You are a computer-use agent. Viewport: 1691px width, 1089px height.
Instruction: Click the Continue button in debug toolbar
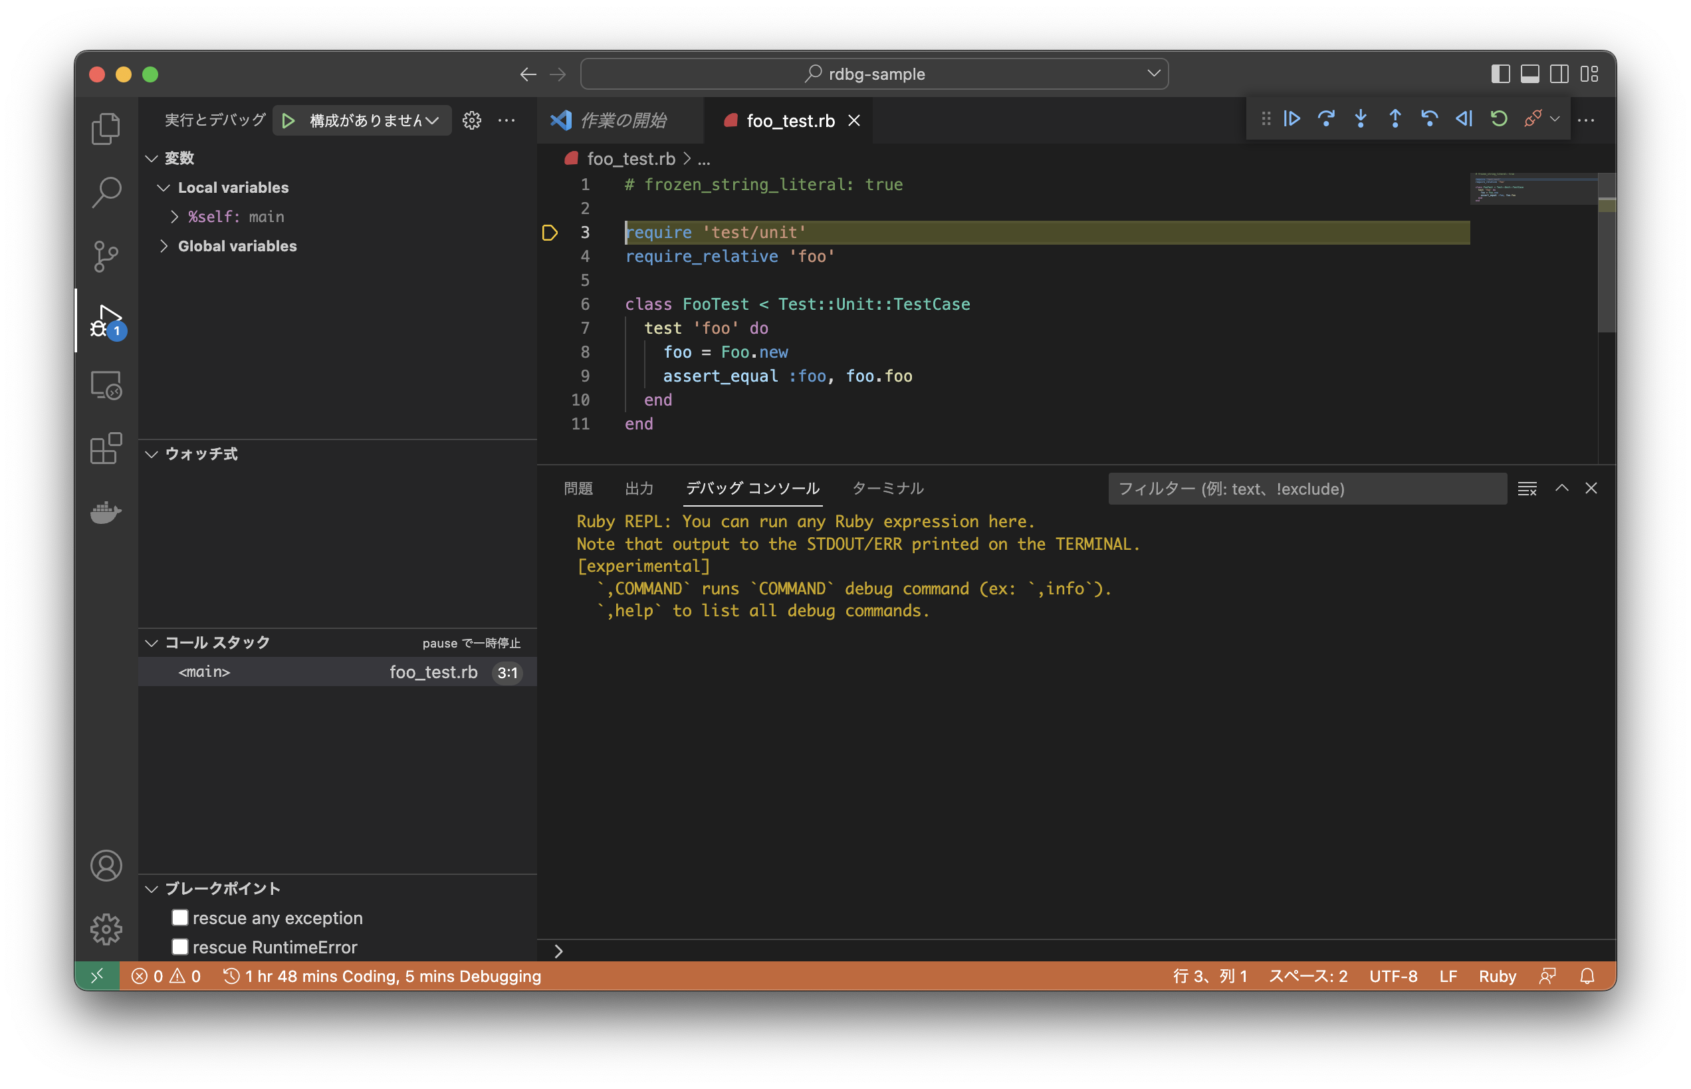click(1291, 119)
